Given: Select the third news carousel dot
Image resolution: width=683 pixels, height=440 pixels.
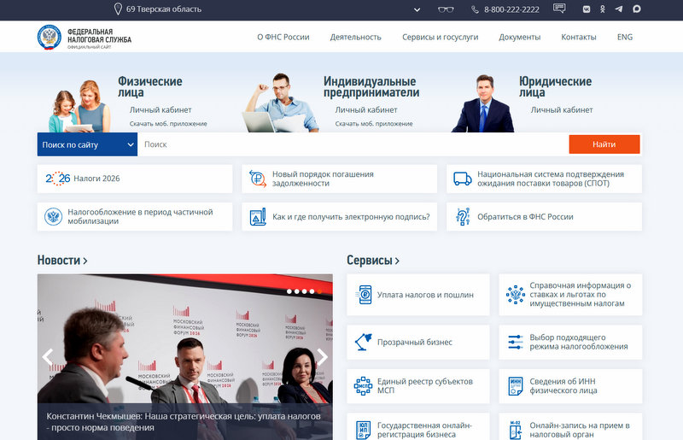Looking at the screenshot, I should 305,291.
